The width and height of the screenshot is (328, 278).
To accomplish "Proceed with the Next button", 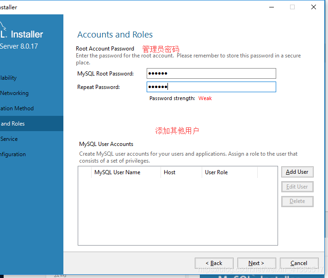I will coord(256,263).
